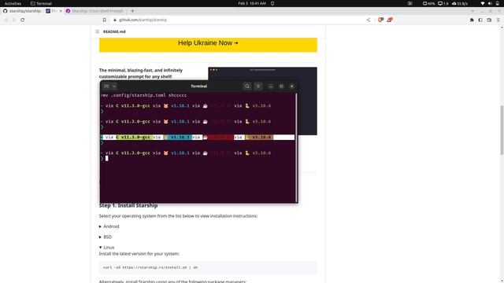Open the tab search dropdown in the browser title bar
This screenshot has width=504, height=283.
472,11
